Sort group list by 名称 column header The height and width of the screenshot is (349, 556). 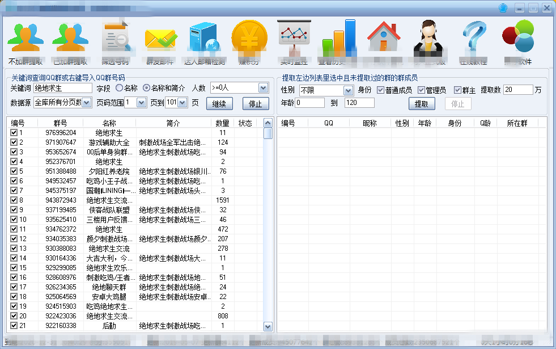(109, 123)
